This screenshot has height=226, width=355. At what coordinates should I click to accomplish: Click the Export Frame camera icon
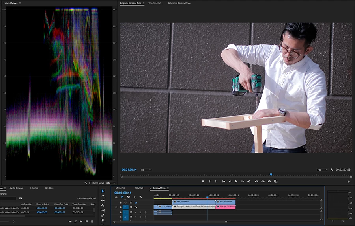click(269, 181)
